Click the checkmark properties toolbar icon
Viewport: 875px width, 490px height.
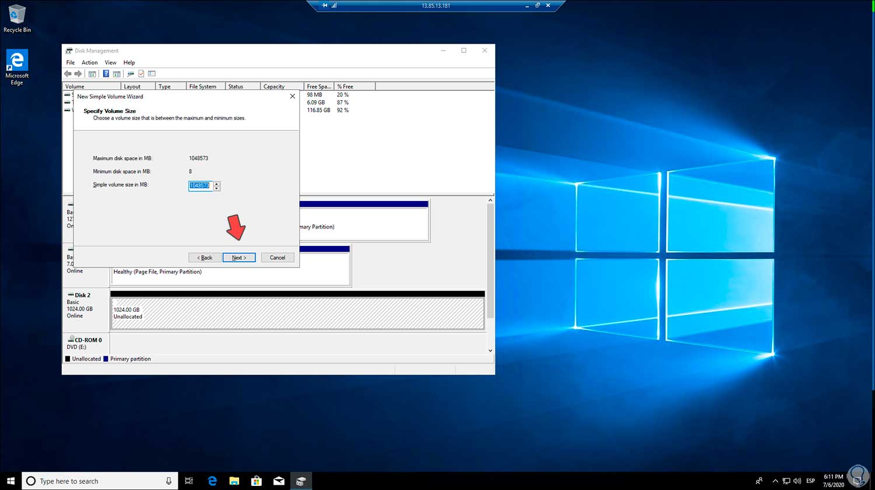click(x=141, y=74)
